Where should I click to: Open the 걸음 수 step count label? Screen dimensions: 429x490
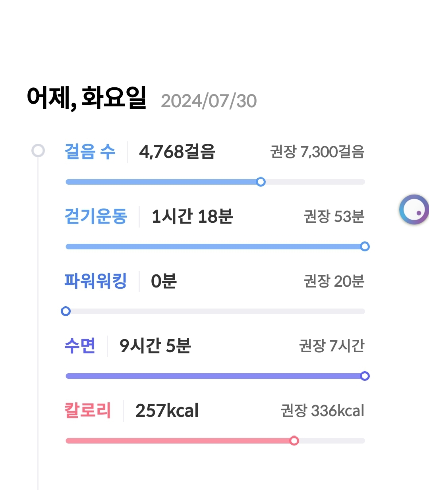(x=90, y=152)
